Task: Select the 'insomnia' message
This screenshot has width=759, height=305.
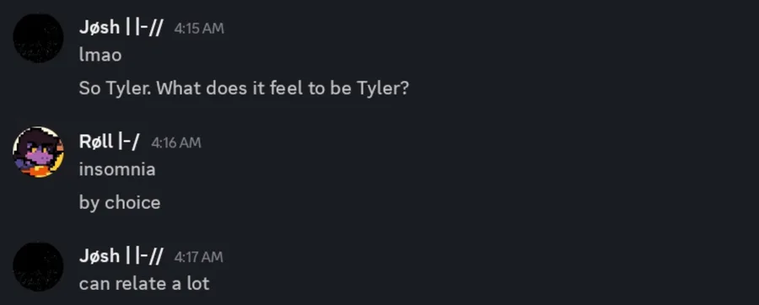Action: (x=117, y=169)
